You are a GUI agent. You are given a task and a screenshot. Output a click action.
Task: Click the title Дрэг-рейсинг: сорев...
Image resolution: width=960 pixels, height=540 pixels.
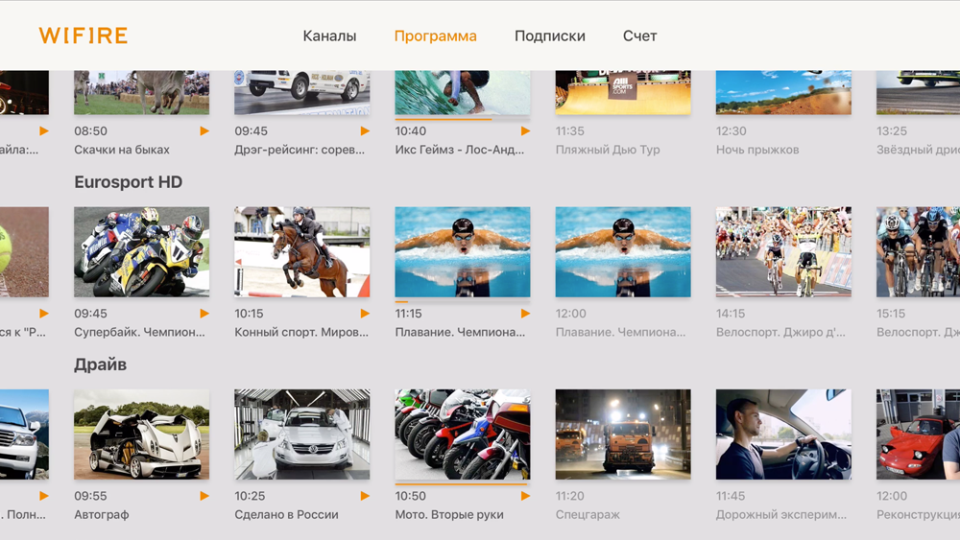(x=300, y=150)
